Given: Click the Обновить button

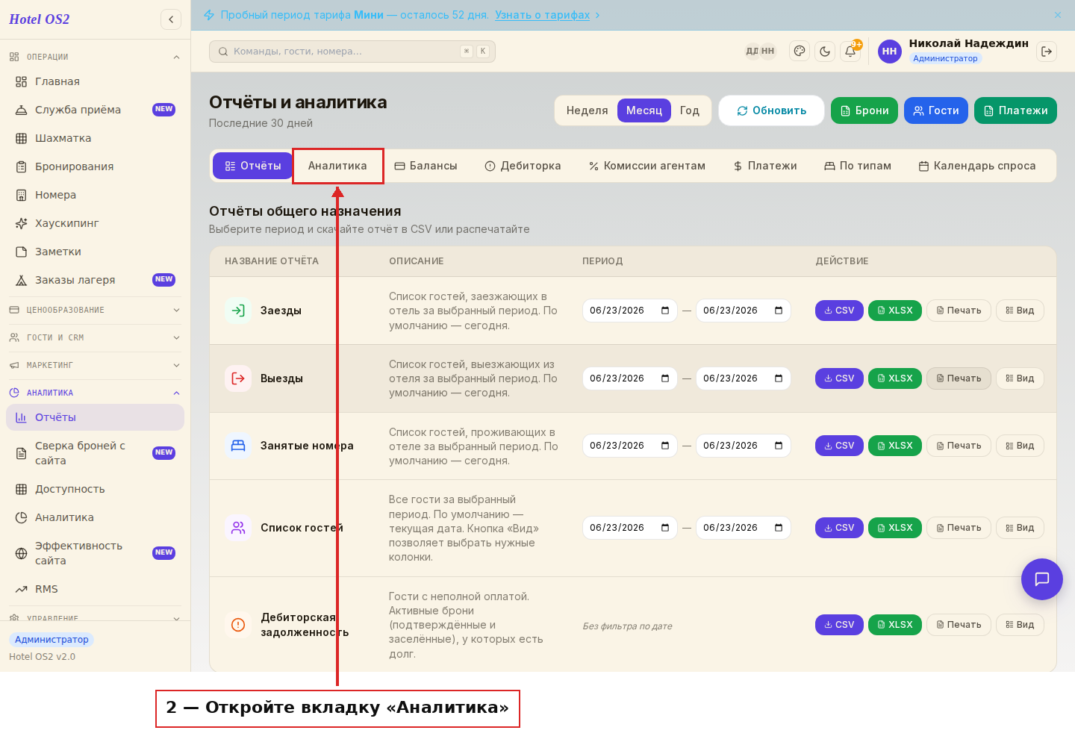Looking at the screenshot, I should [x=772, y=110].
